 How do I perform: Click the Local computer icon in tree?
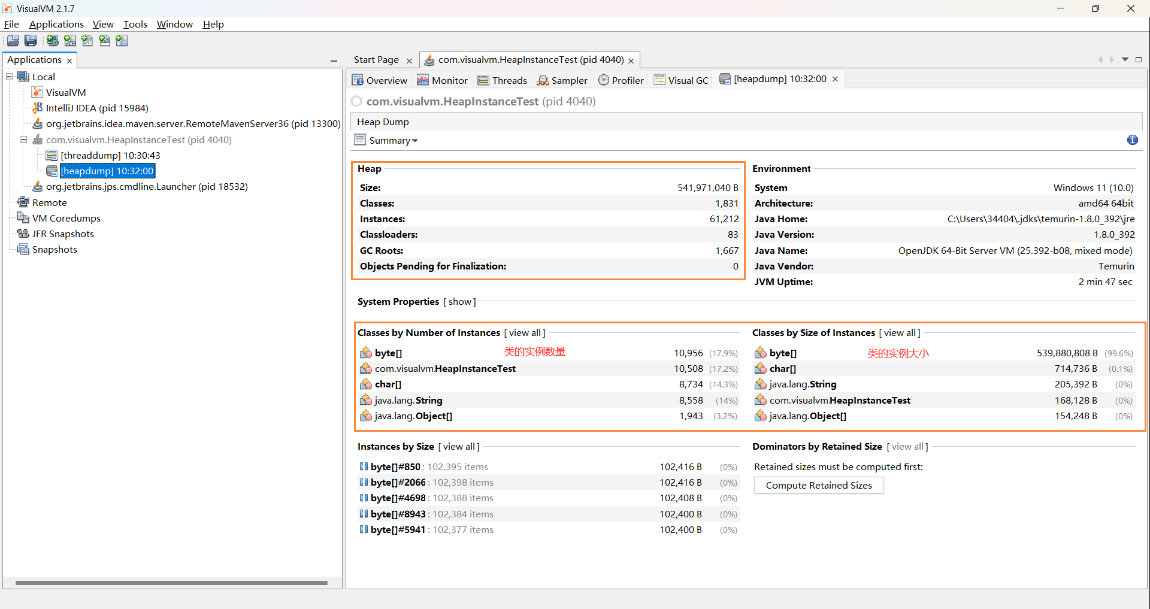coord(23,77)
